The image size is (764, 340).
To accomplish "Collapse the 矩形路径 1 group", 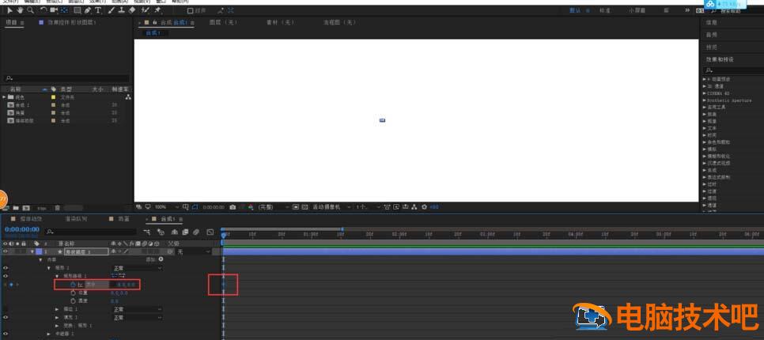I will (57, 276).
